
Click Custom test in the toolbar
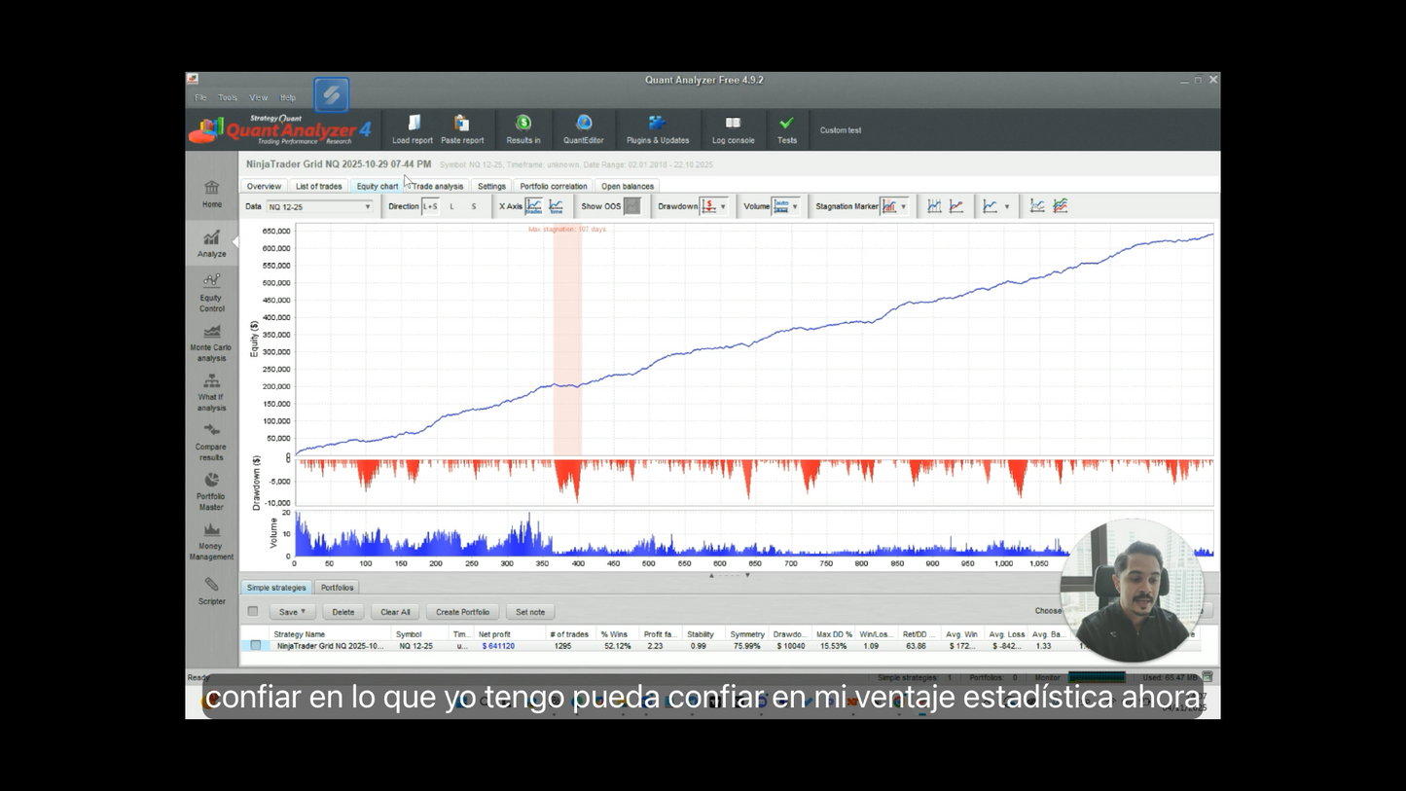[x=841, y=130]
